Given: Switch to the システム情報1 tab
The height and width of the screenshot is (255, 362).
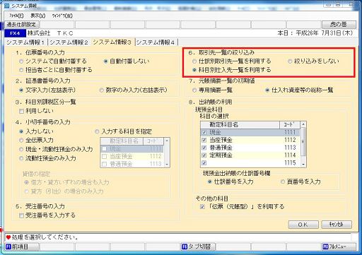Looking at the screenshot, I should click(25, 42).
